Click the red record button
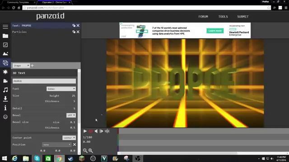 91,131
